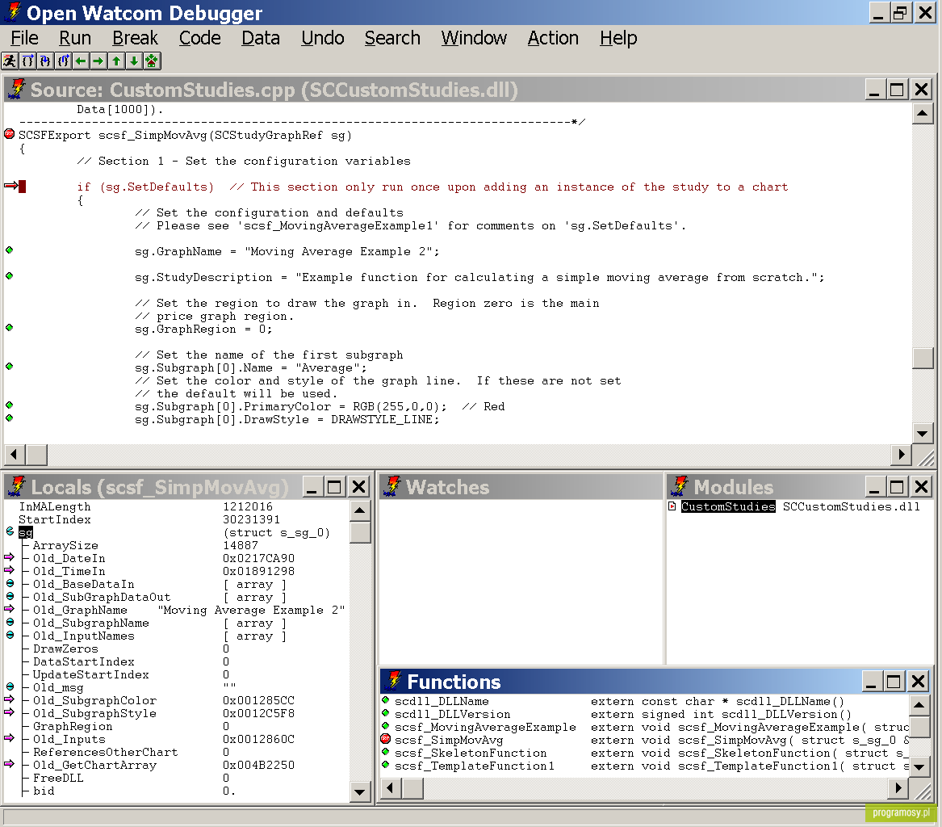The width and height of the screenshot is (942, 827).
Task: Open the Break menu
Action: click(135, 38)
